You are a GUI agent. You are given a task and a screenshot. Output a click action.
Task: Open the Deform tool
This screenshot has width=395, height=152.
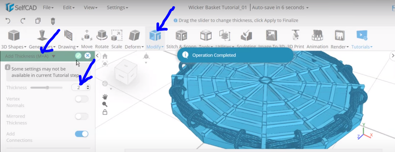[x=134, y=39]
